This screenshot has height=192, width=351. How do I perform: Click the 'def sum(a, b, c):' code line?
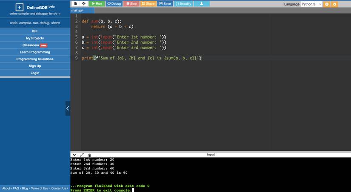click(x=102, y=21)
